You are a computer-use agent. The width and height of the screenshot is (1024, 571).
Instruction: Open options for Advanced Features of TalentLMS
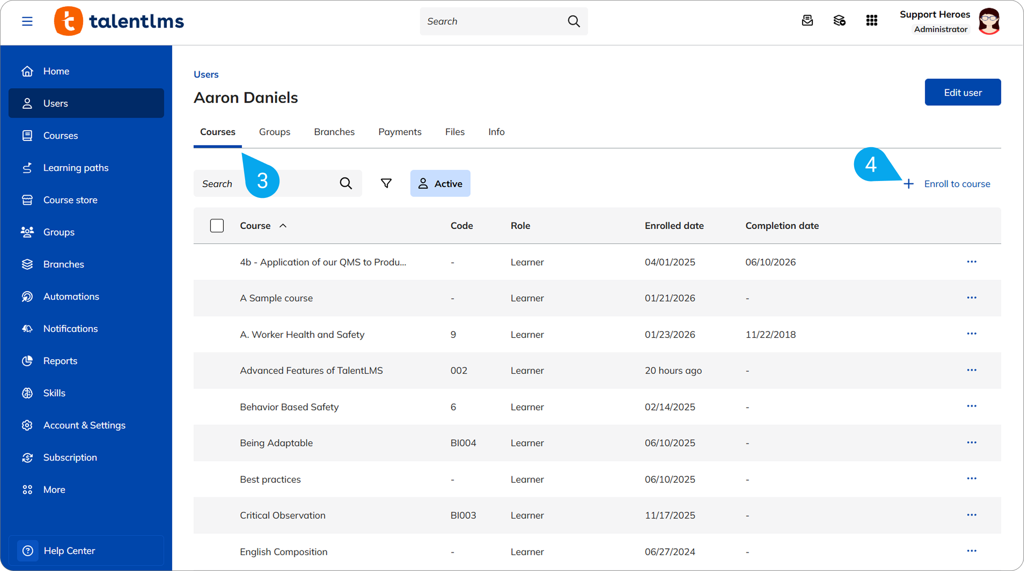tap(972, 370)
